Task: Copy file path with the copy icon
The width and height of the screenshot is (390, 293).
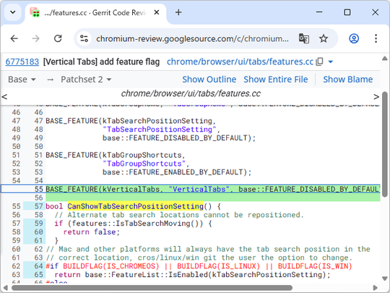Action: [x=320, y=61]
